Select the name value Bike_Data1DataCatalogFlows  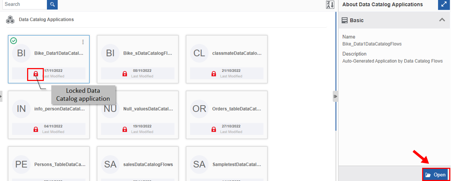pyautogui.click(x=372, y=44)
